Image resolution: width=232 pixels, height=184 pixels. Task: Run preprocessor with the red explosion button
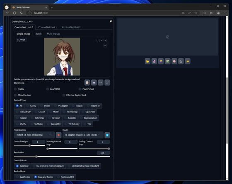point(58,135)
